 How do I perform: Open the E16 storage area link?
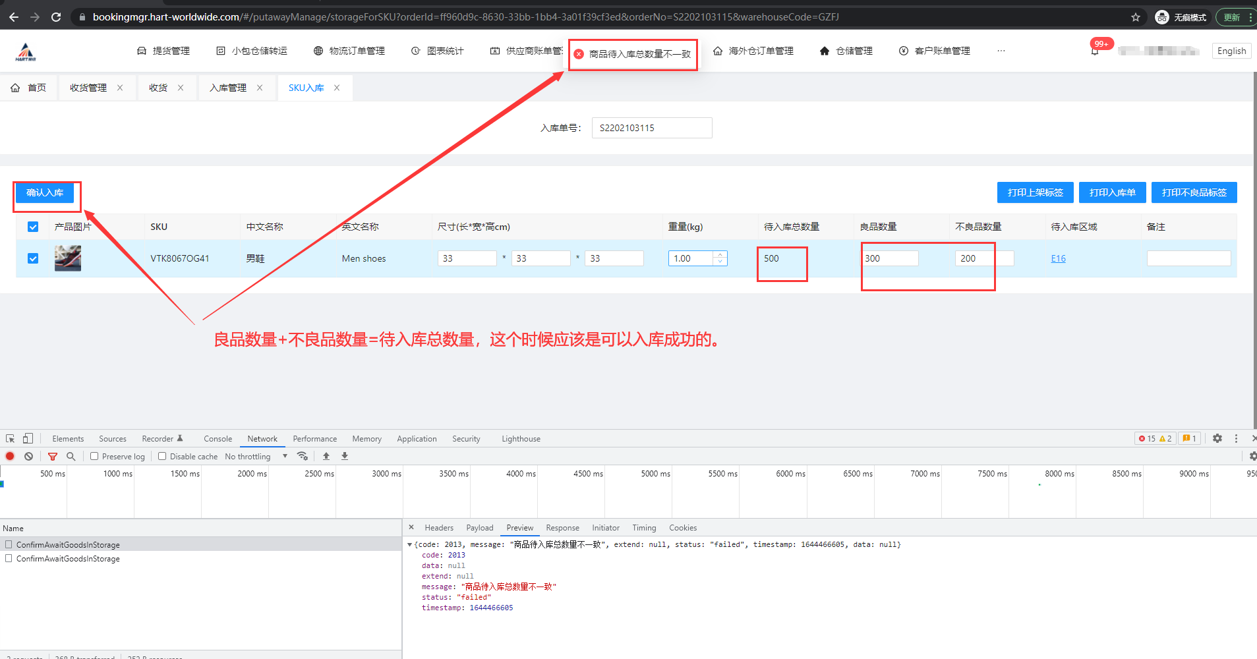point(1058,258)
